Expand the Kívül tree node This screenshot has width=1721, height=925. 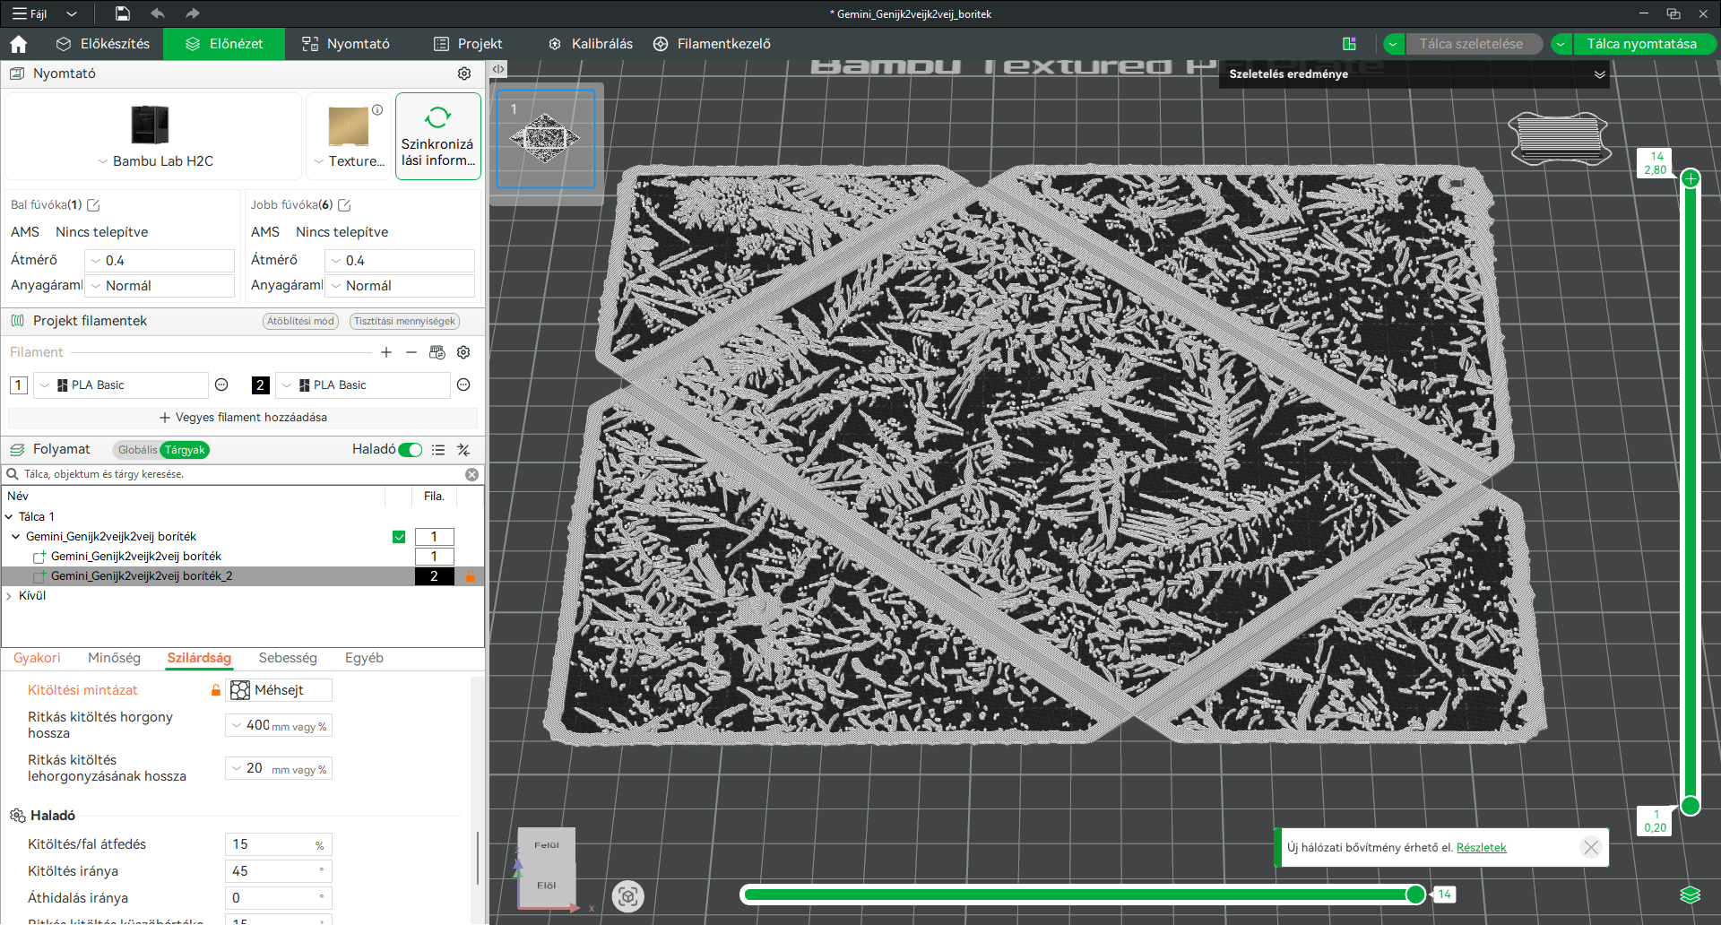click(x=9, y=596)
